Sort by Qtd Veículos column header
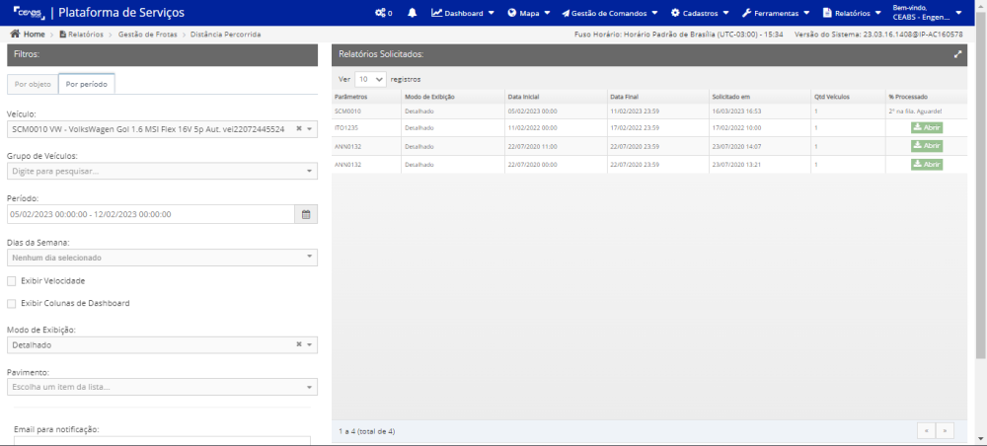The width and height of the screenshot is (987, 446). [848, 97]
